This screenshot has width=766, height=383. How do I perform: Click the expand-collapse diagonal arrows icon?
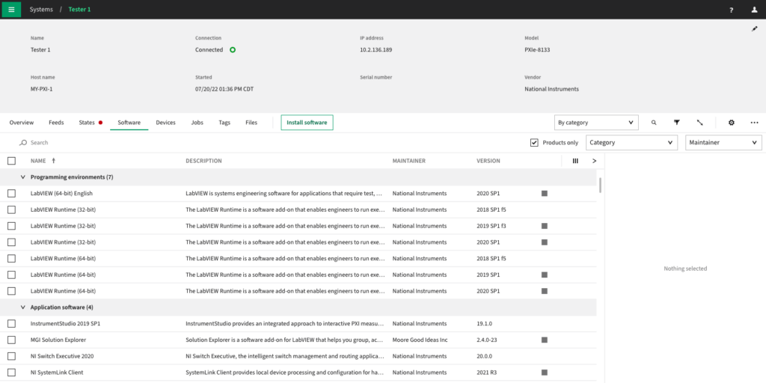pos(699,123)
